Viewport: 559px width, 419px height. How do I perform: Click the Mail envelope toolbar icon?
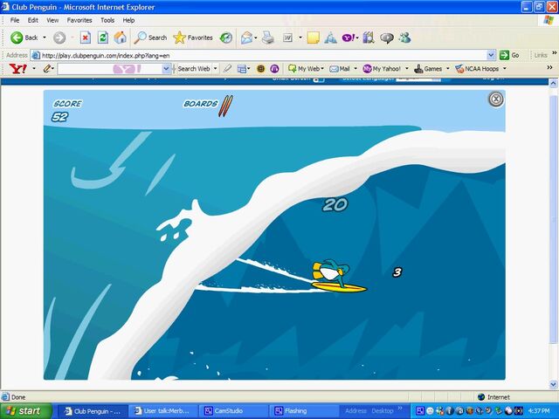click(x=246, y=38)
